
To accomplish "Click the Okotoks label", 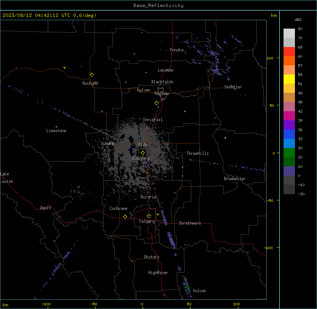I will [x=152, y=257].
